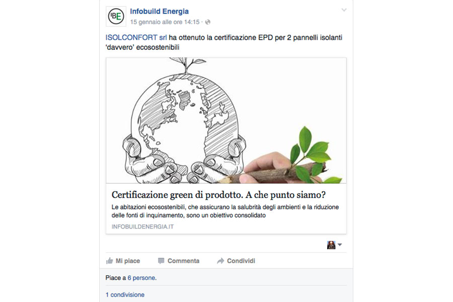Click the Condividi button label

click(x=241, y=261)
